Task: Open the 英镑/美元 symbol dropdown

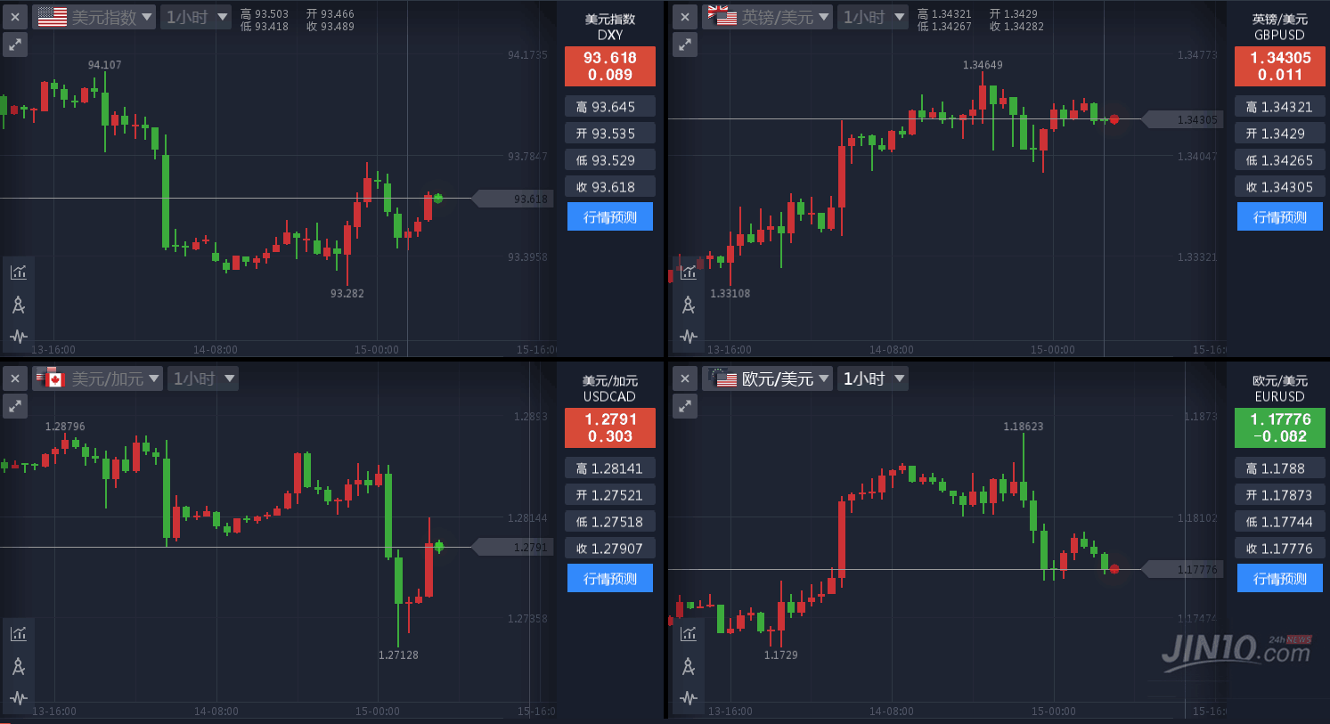Action: (x=768, y=17)
